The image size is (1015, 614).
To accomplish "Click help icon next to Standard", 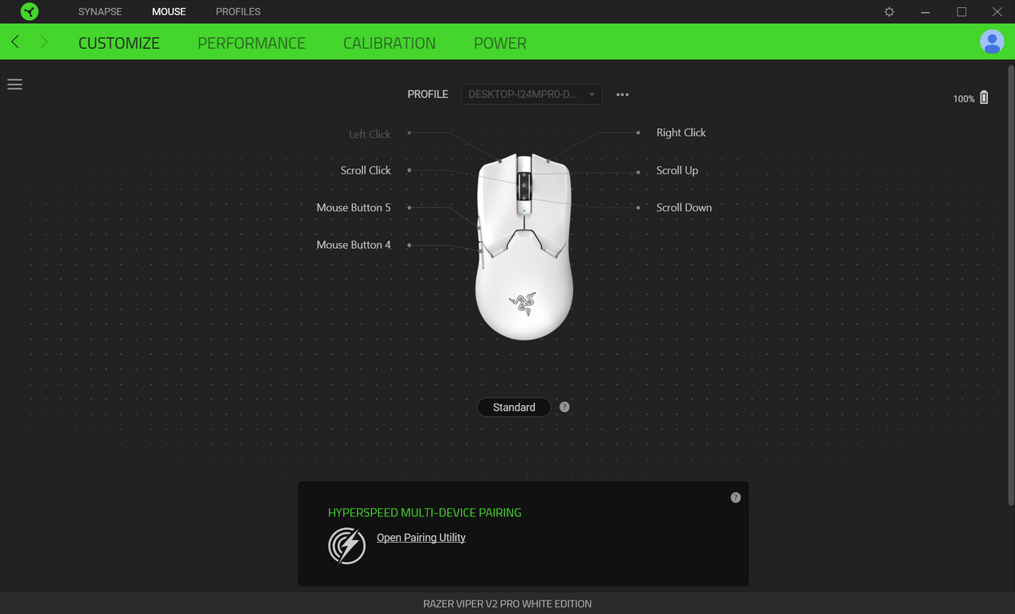I will click(x=564, y=407).
